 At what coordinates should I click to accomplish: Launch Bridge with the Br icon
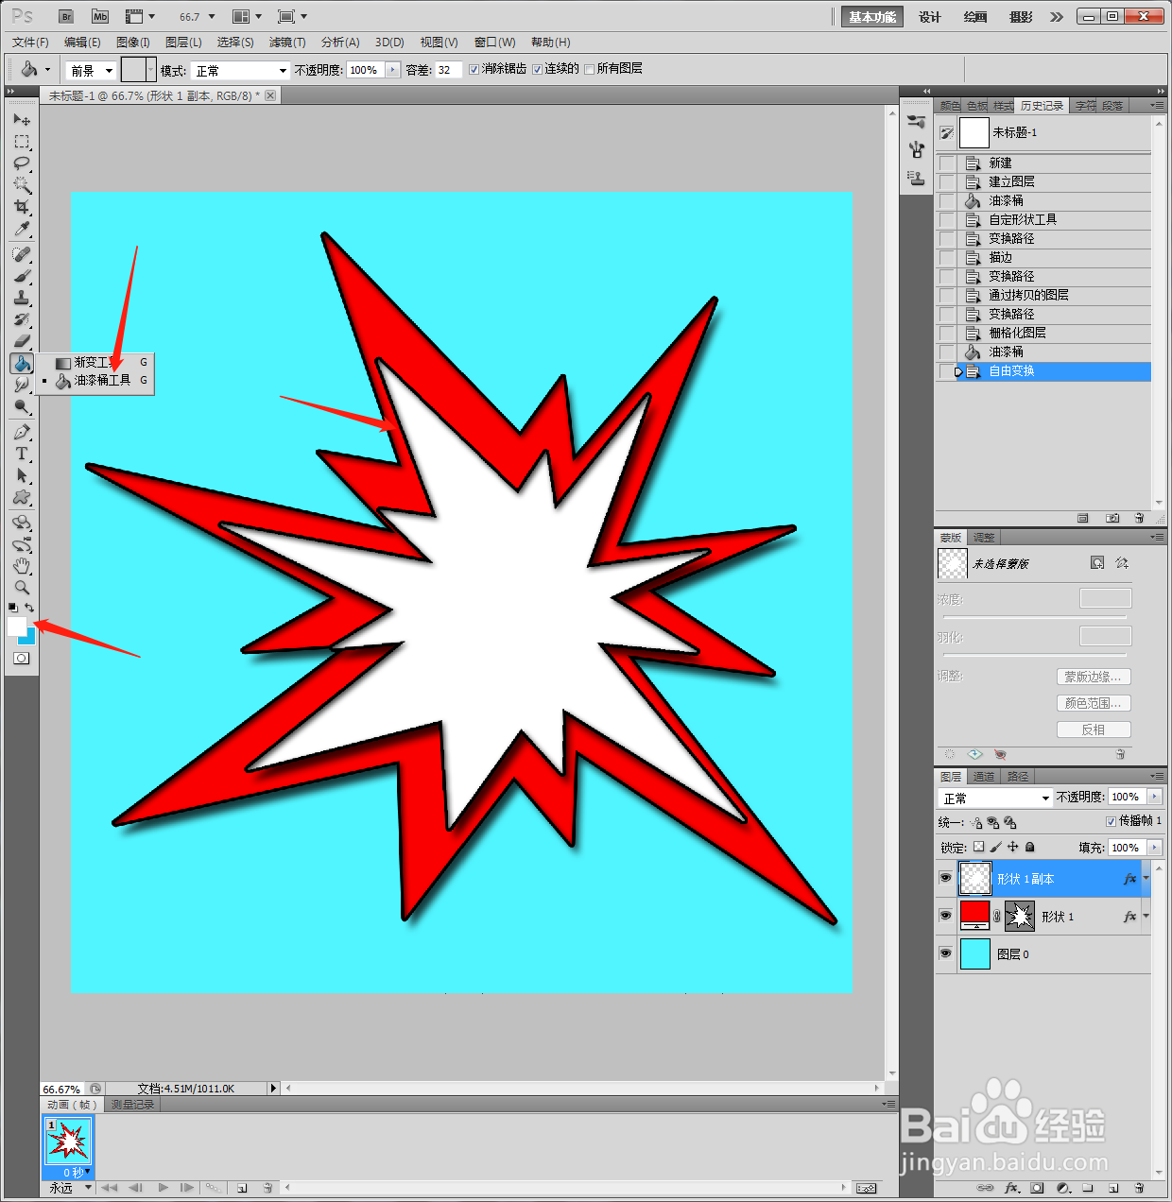[x=65, y=16]
